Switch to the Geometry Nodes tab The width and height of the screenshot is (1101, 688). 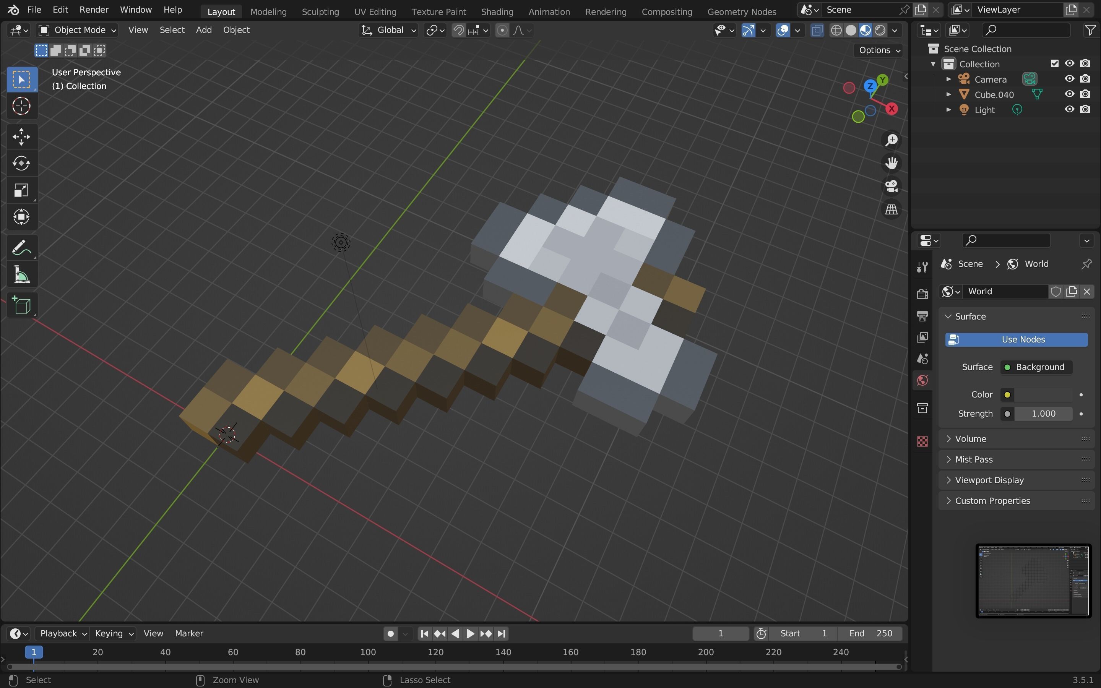click(x=742, y=12)
